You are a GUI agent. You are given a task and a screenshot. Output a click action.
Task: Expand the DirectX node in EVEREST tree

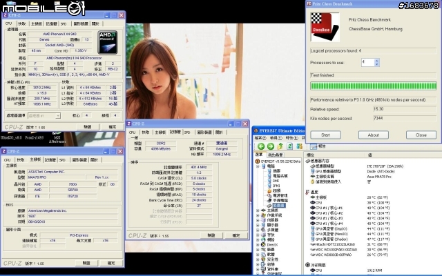pyautogui.click(x=258, y=244)
